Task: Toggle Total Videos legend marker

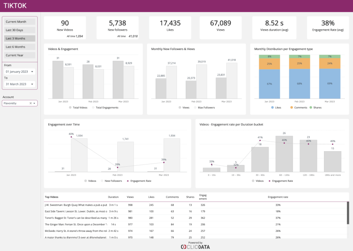Action: [x=70, y=108]
